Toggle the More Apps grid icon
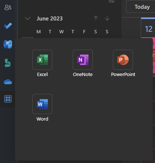This screenshot has height=163, width=155. coord(8,99)
